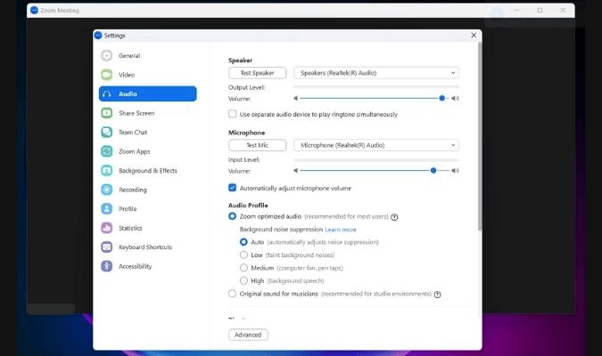Click the General settings gear icon
The image size is (602, 356).
[x=106, y=55]
